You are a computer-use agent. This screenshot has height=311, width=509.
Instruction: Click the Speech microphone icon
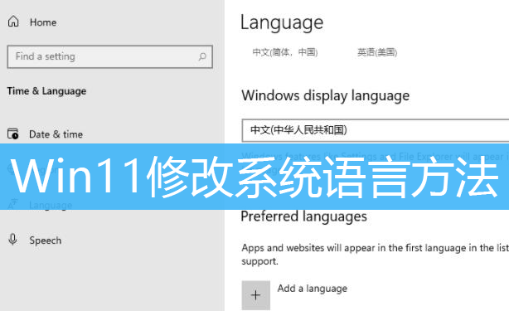tap(12, 239)
